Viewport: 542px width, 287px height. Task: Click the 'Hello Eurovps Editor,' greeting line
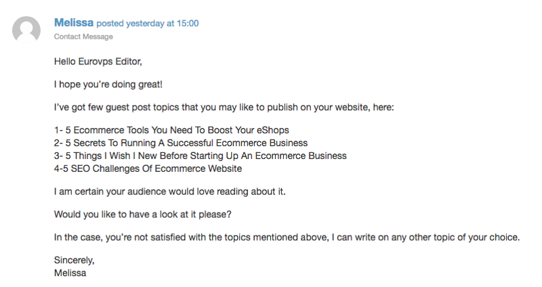point(98,62)
